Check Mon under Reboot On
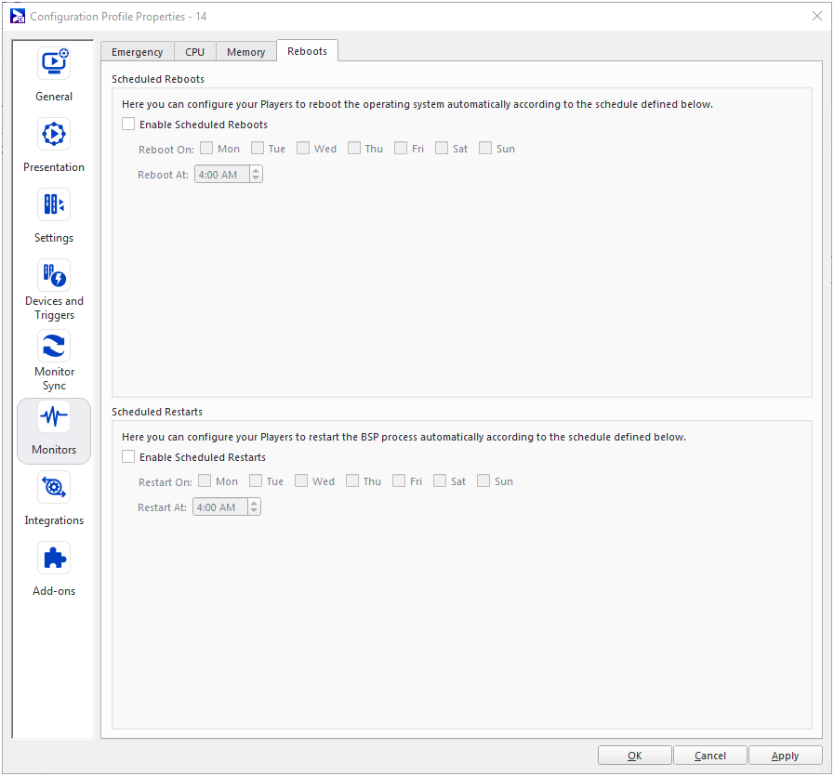The height and width of the screenshot is (776, 834). (x=206, y=149)
